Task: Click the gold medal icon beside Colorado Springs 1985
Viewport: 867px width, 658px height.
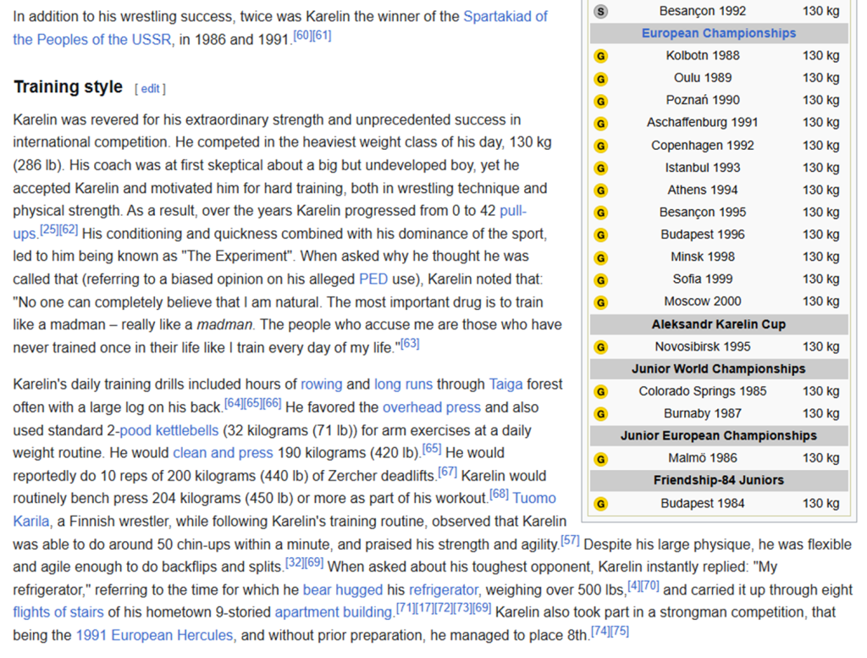Action: click(601, 391)
